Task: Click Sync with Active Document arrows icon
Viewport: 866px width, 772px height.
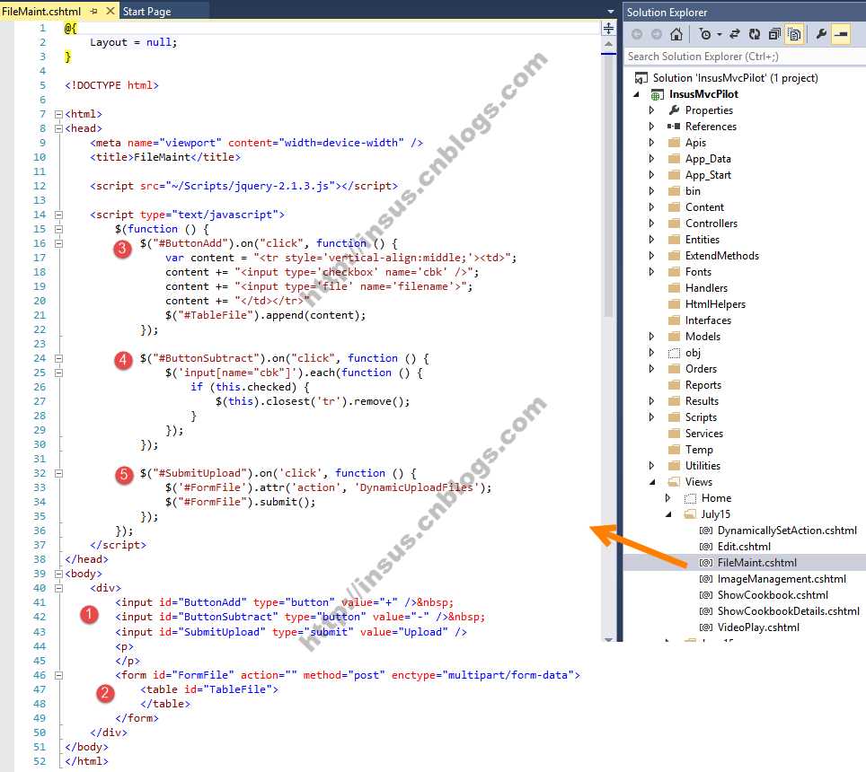Action: (x=735, y=34)
